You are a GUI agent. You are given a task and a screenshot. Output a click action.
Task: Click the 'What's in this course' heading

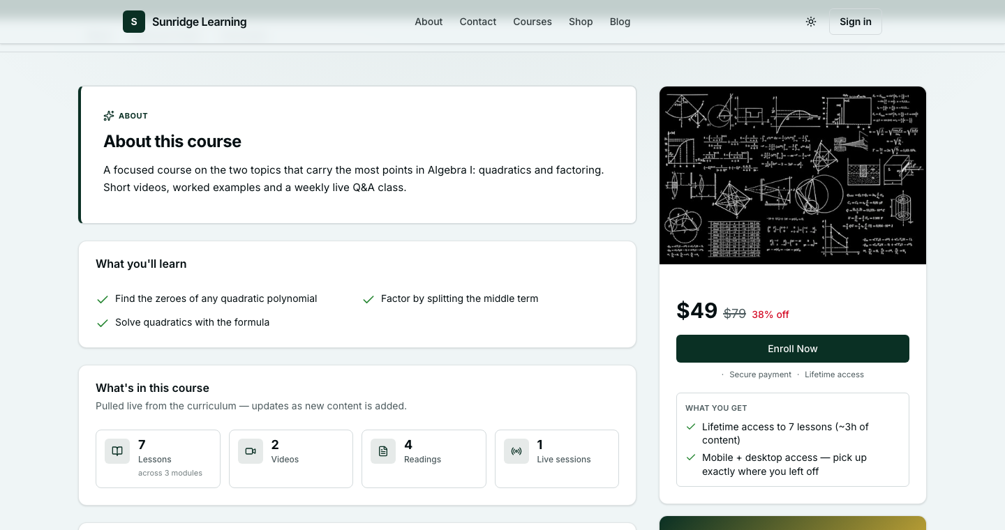pyautogui.click(x=152, y=388)
